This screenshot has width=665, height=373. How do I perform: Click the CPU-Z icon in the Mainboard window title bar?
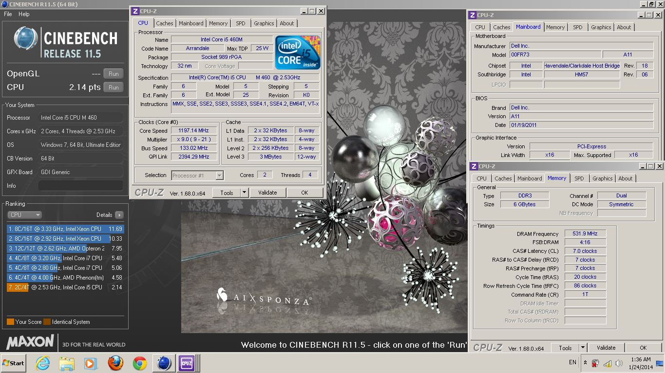click(x=472, y=15)
